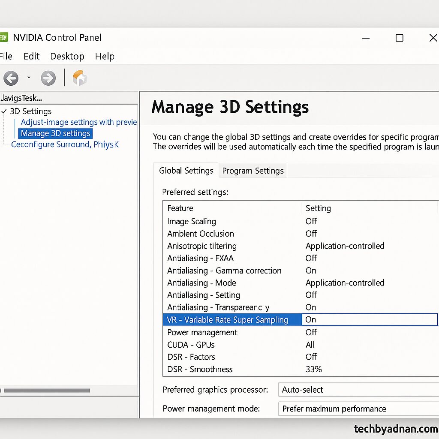Select the Global Settings tab
The height and width of the screenshot is (439, 439).
coord(186,171)
